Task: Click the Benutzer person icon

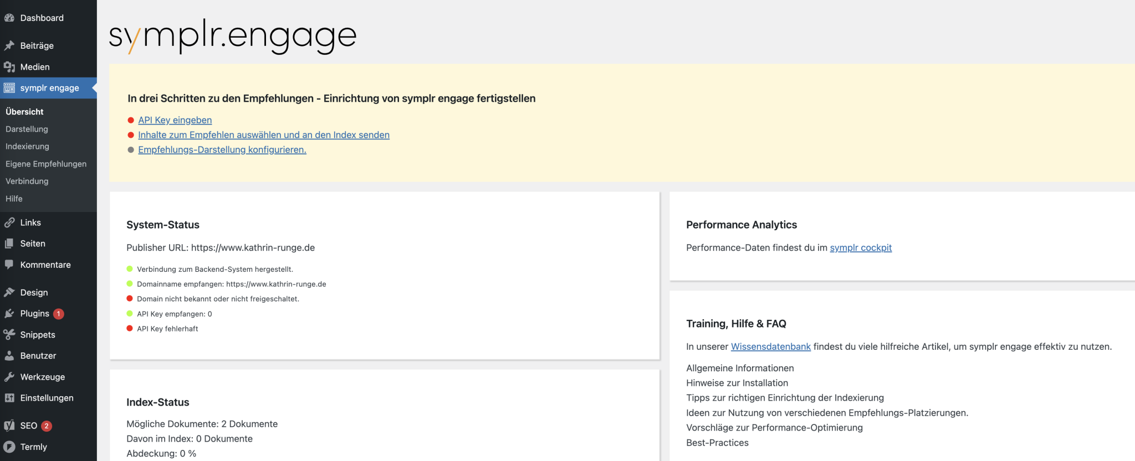Action: (x=9, y=356)
